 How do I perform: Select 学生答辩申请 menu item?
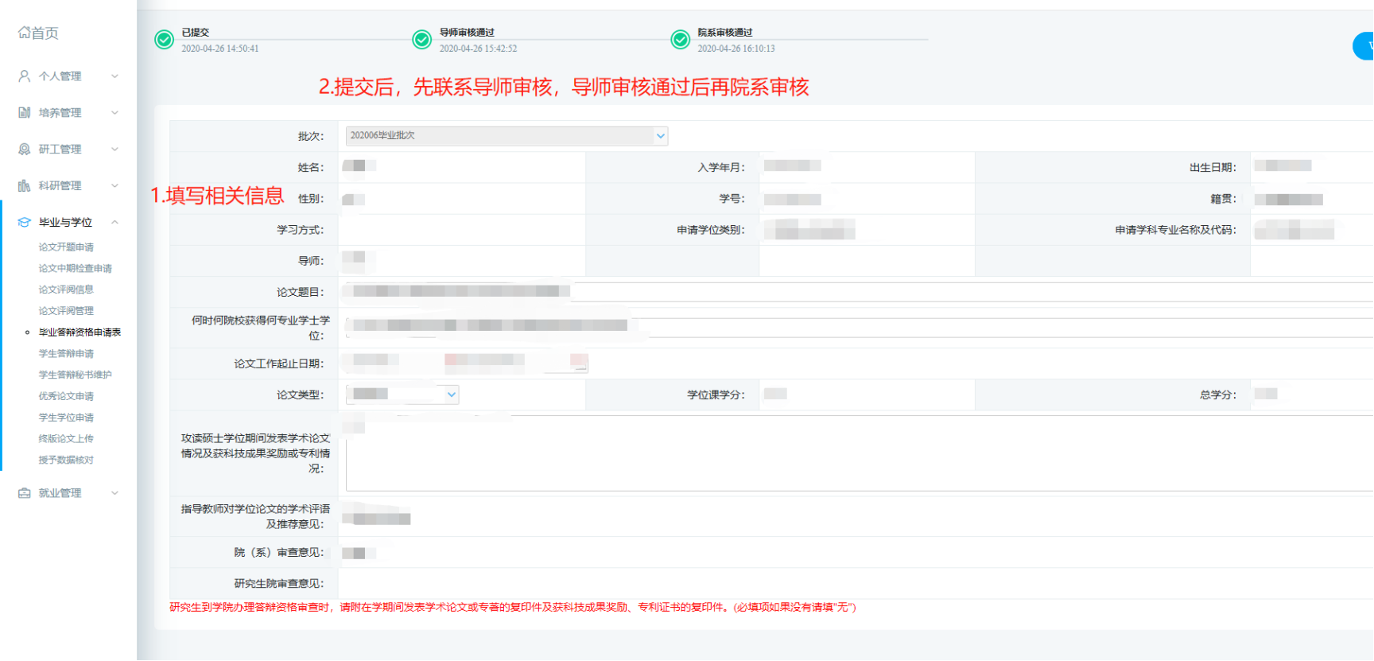point(66,354)
